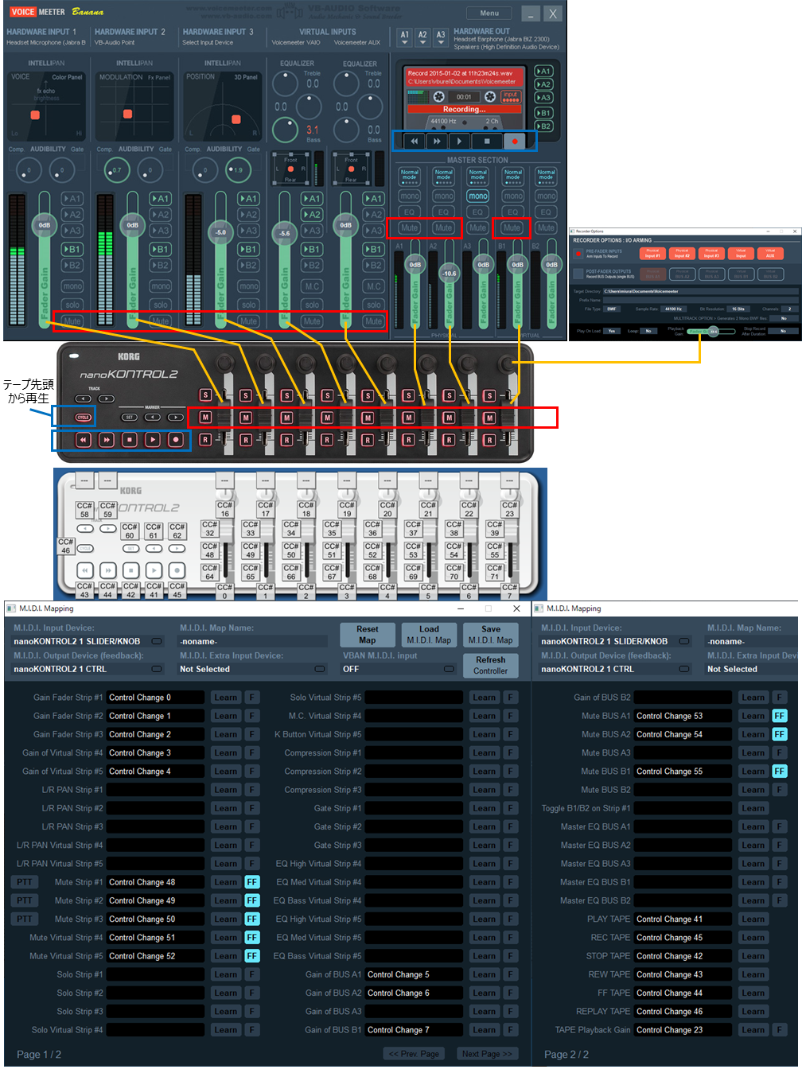
Task: Open the A1 Hardware Out device selector
Action: pos(404,37)
